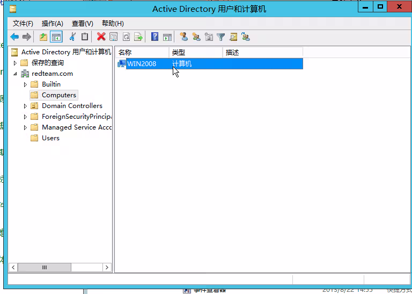
Task: Click the Filter funnel icon
Action: click(x=220, y=37)
